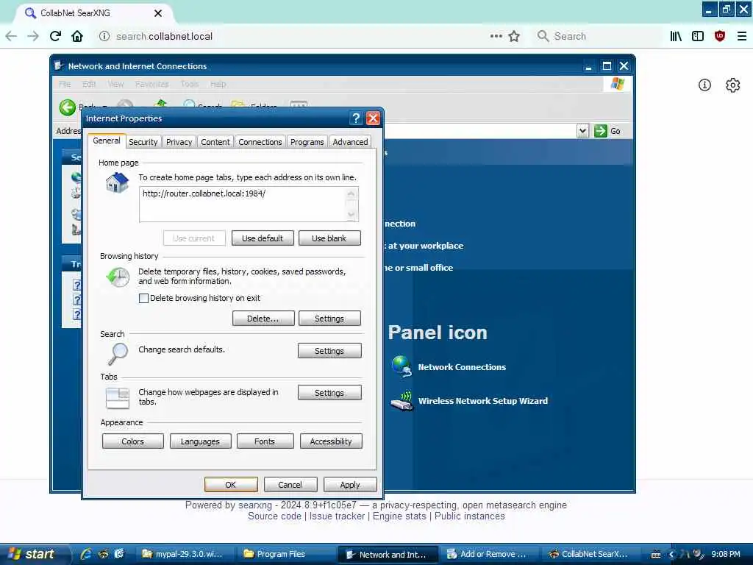753x565 pixels.
Task: Click the Internet Properties help question mark
Action: (355, 118)
